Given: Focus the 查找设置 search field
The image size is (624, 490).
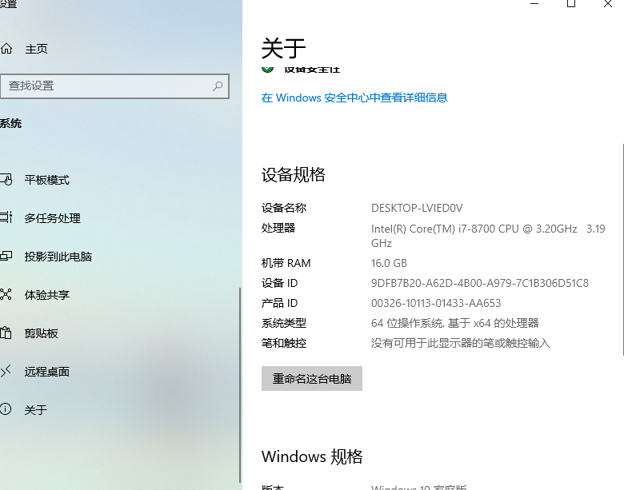Looking at the screenshot, I should point(114,86).
